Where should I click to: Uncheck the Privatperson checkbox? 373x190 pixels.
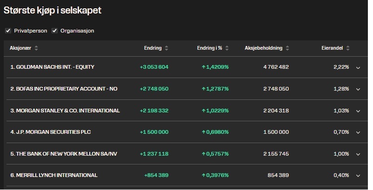tap(8, 31)
